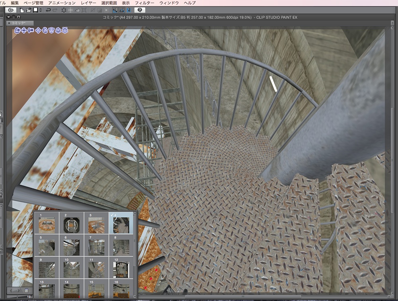Switch to the コミック* canvas tab

click(20, 23)
